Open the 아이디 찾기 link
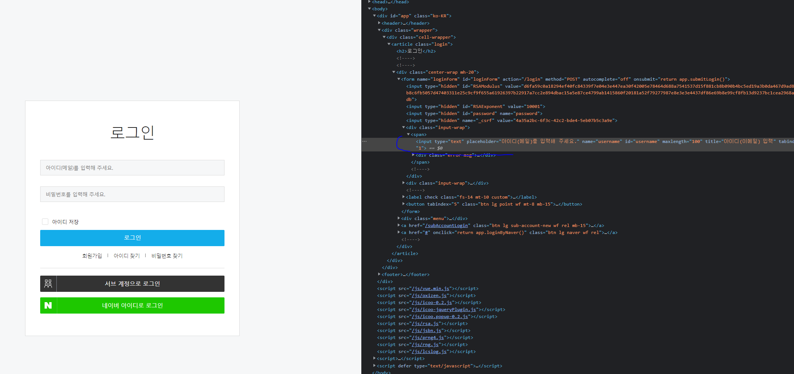794x374 pixels. pyautogui.click(x=126, y=256)
